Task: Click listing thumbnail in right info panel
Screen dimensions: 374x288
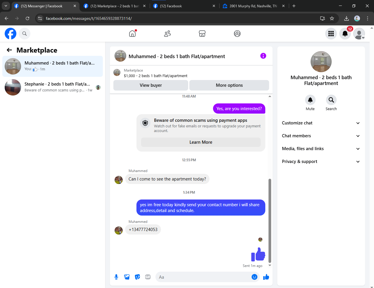Action: click(321, 62)
